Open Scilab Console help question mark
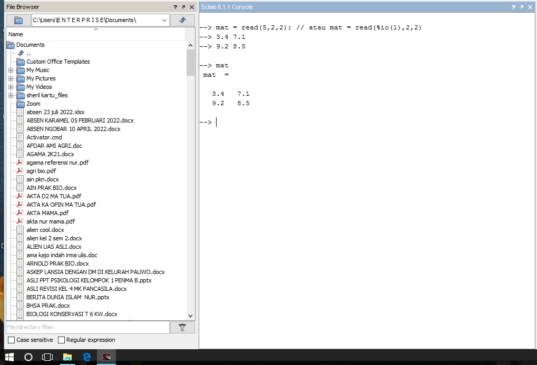 pos(513,7)
